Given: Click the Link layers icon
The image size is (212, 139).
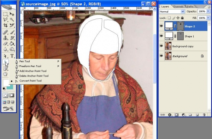Looking at the screenshot, I should pos(163,115).
